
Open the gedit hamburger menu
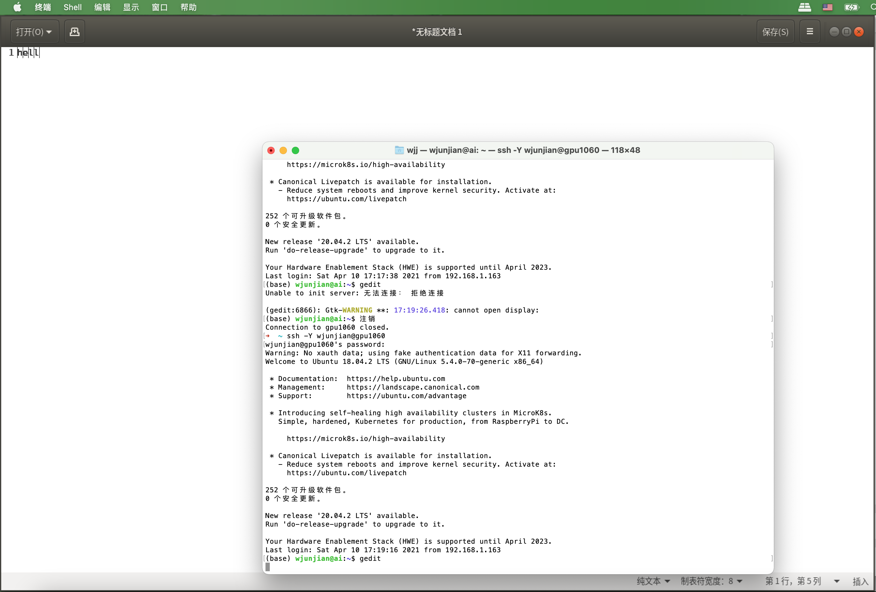[809, 32]
